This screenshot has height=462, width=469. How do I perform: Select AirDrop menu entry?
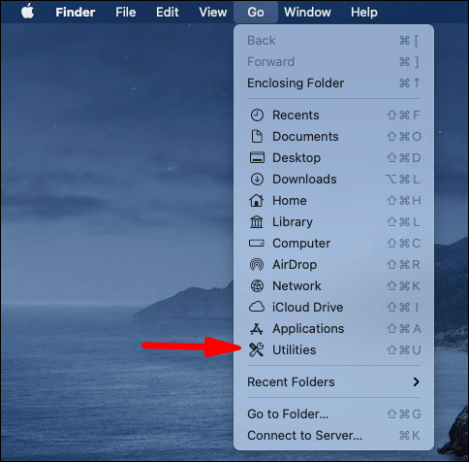333,265
